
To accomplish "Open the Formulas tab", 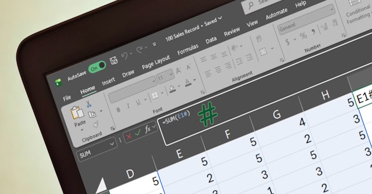I will pos(188,50).
